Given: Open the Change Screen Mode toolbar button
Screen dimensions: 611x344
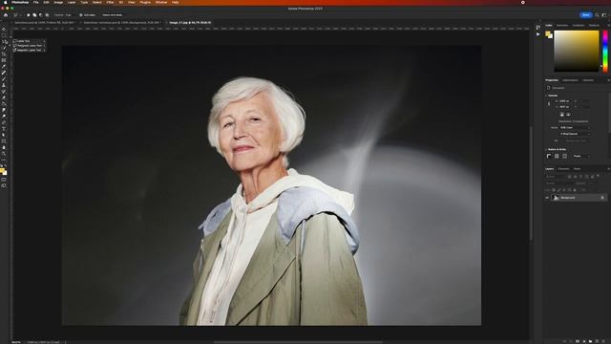Looking at the screenshot, I should [x=4, y=186].
